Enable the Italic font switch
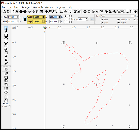Image resolution: width=139 pixels, height=130 pixels. click(102, 23)
